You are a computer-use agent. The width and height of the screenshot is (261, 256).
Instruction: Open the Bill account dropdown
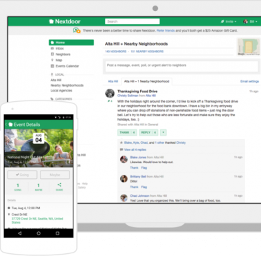[x=251, y=21]
